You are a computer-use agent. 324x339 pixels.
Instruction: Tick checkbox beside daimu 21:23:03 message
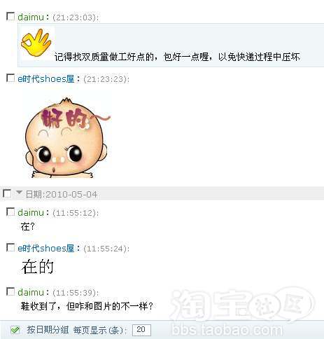point(10,17)
